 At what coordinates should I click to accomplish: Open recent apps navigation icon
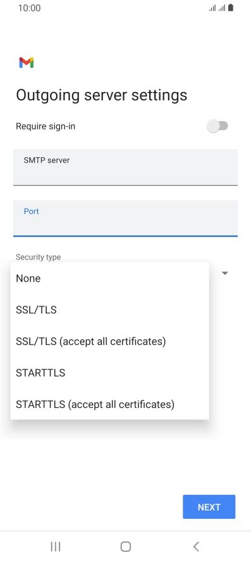tap(56, 546)
